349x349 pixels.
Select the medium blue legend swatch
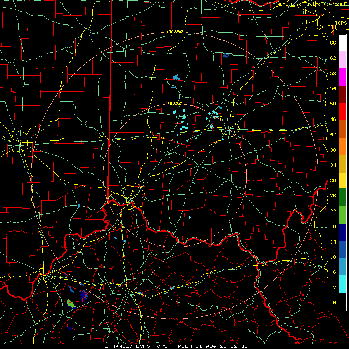pos(342,249)
